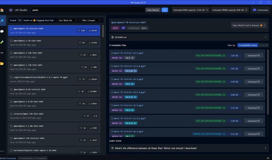272x160 pixels.
Task: Click Discord icon in Community button
Action: [x=254, y=10]
